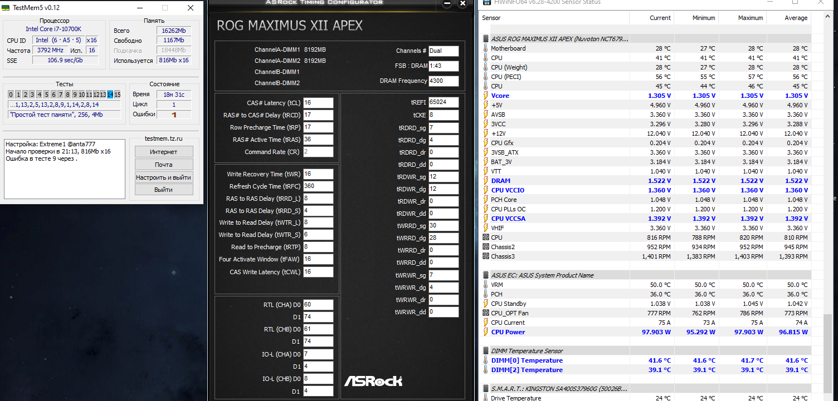Select the voltage icon for PCH Core

[x=485, y=200]
